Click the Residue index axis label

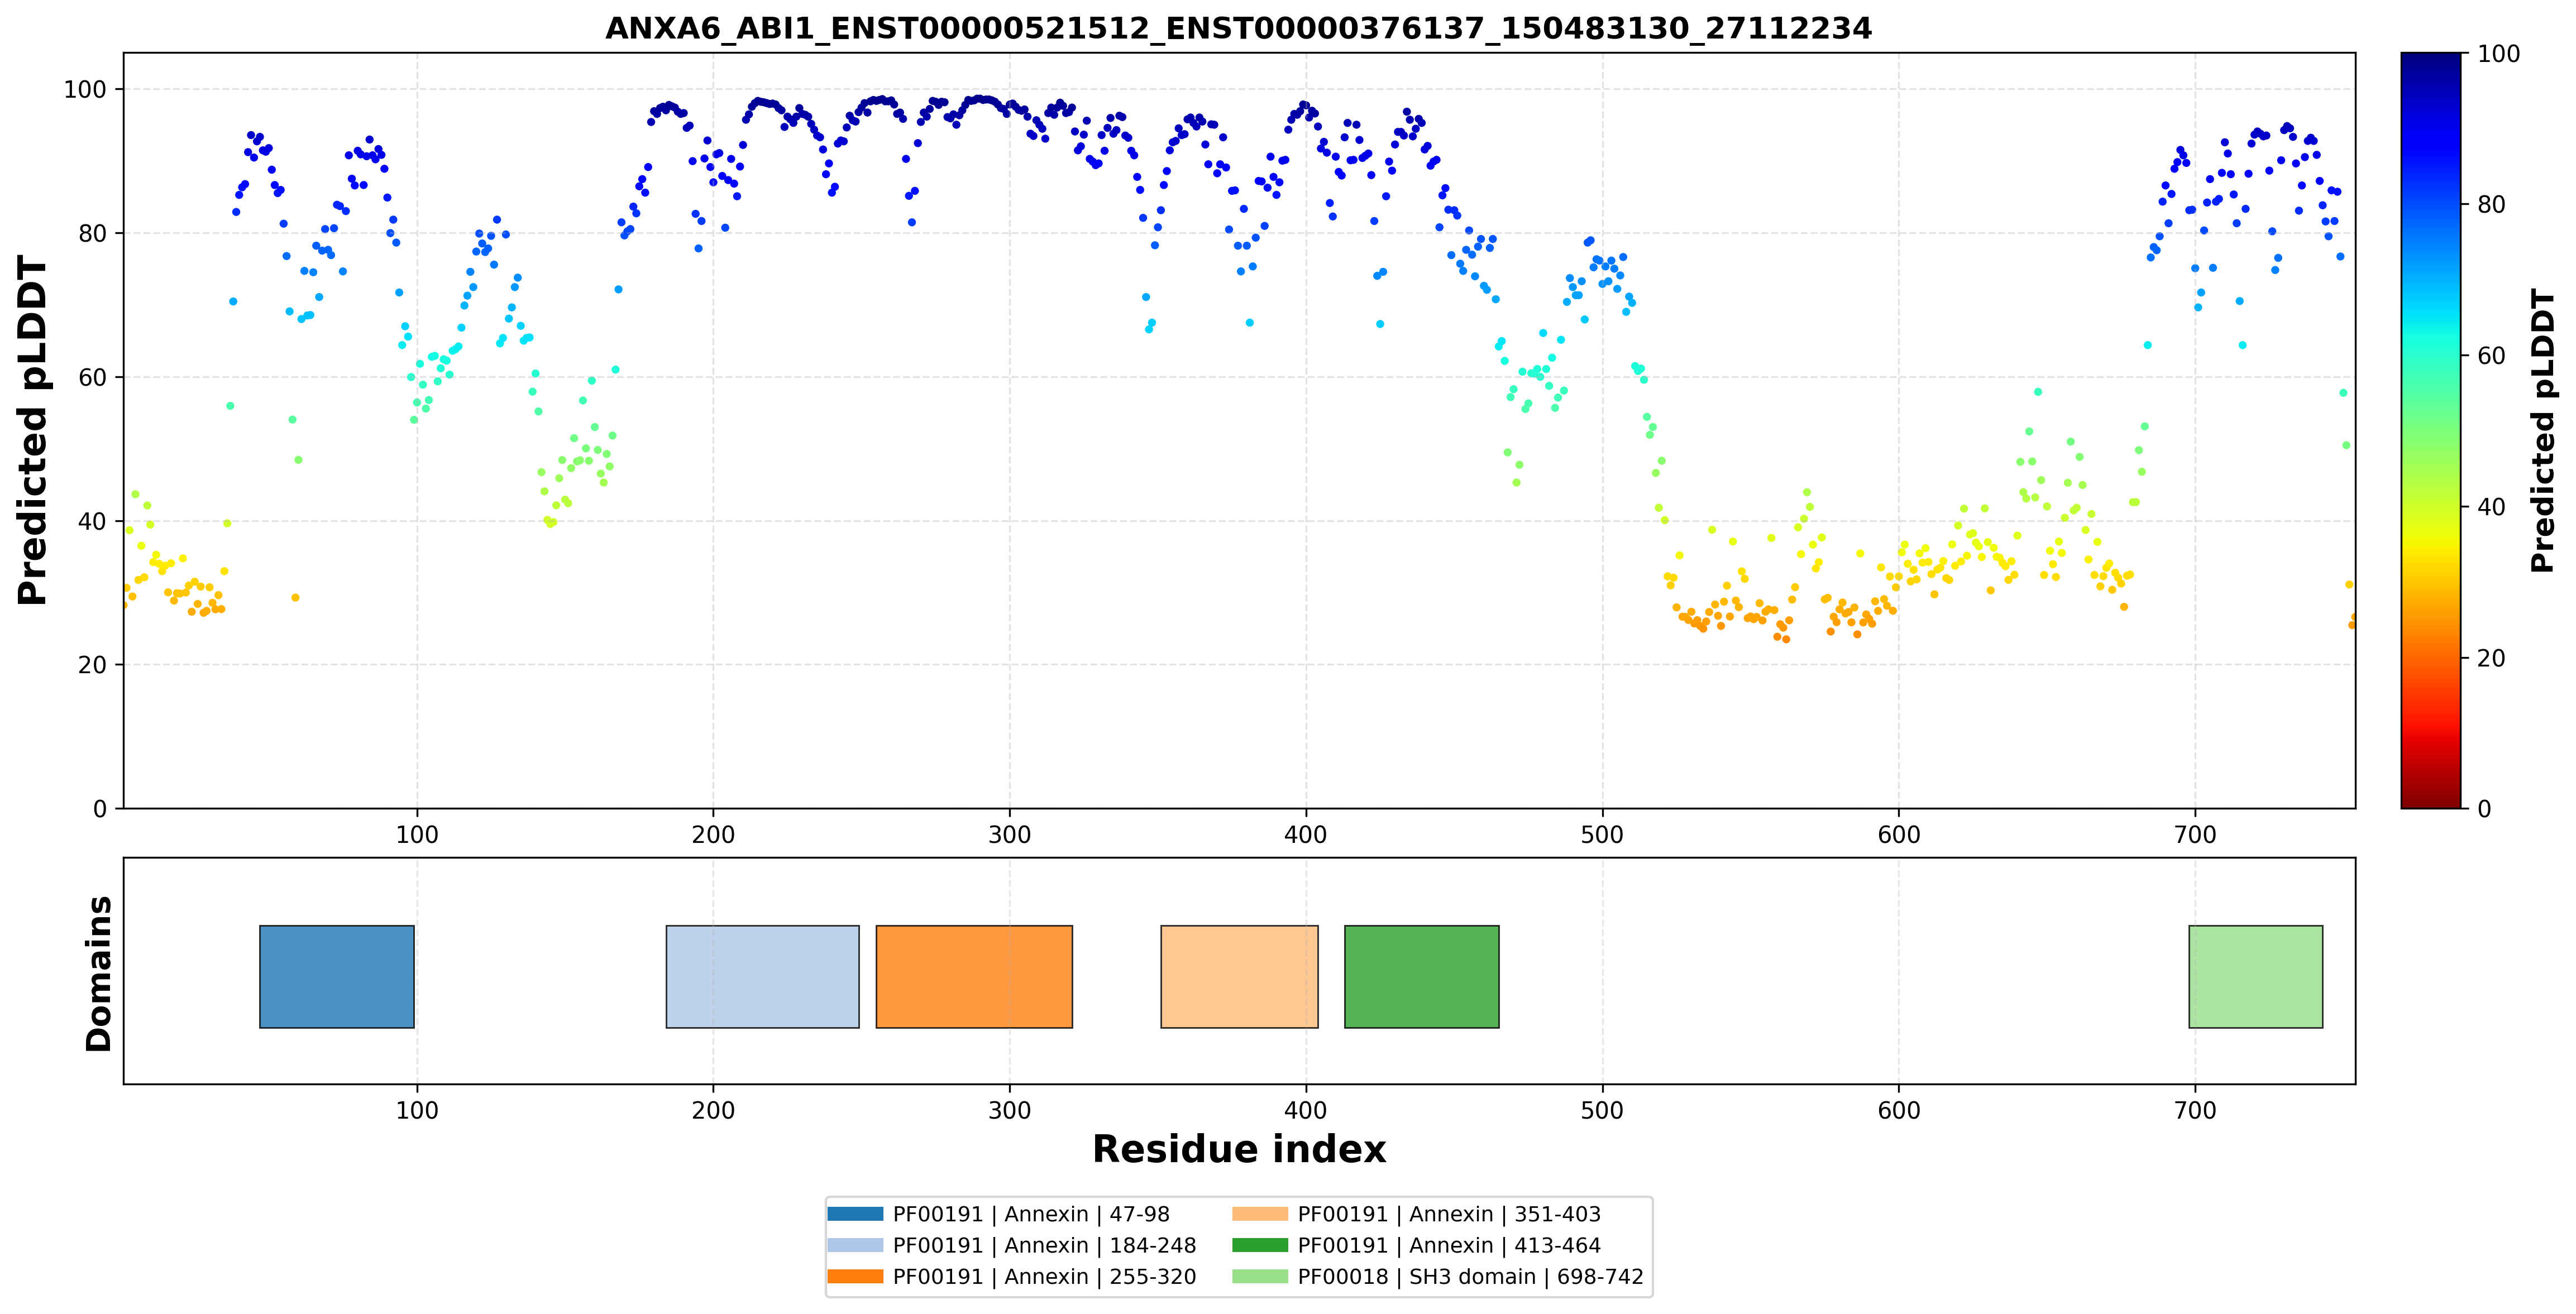[x=1239, y=1149]
